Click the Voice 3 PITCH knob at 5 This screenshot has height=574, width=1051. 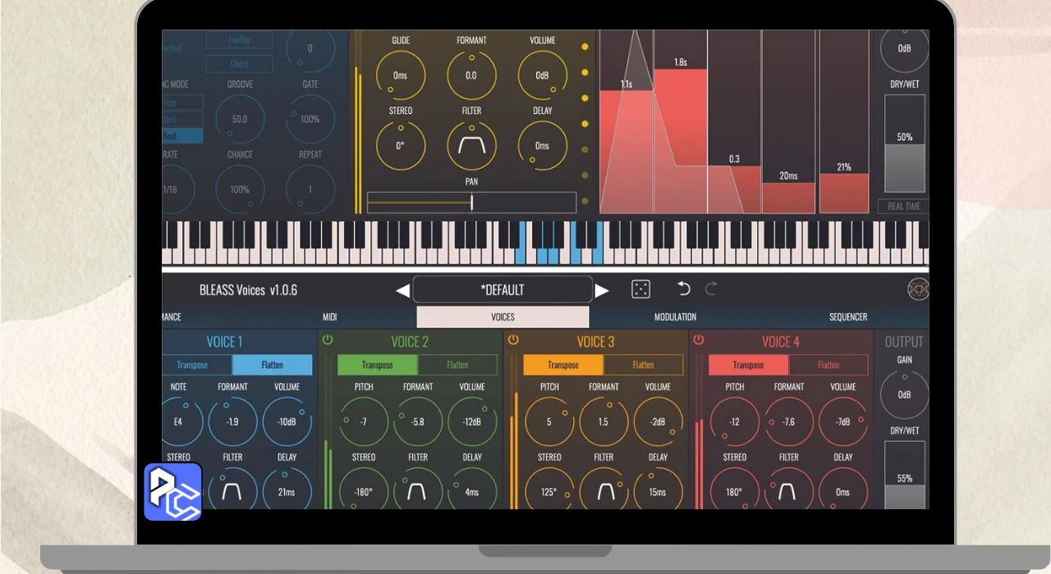click(x=549, y=421)
